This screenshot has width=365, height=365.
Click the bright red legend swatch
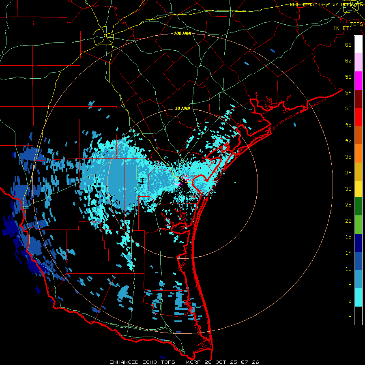pyautogui.click(x=358, y=117)
